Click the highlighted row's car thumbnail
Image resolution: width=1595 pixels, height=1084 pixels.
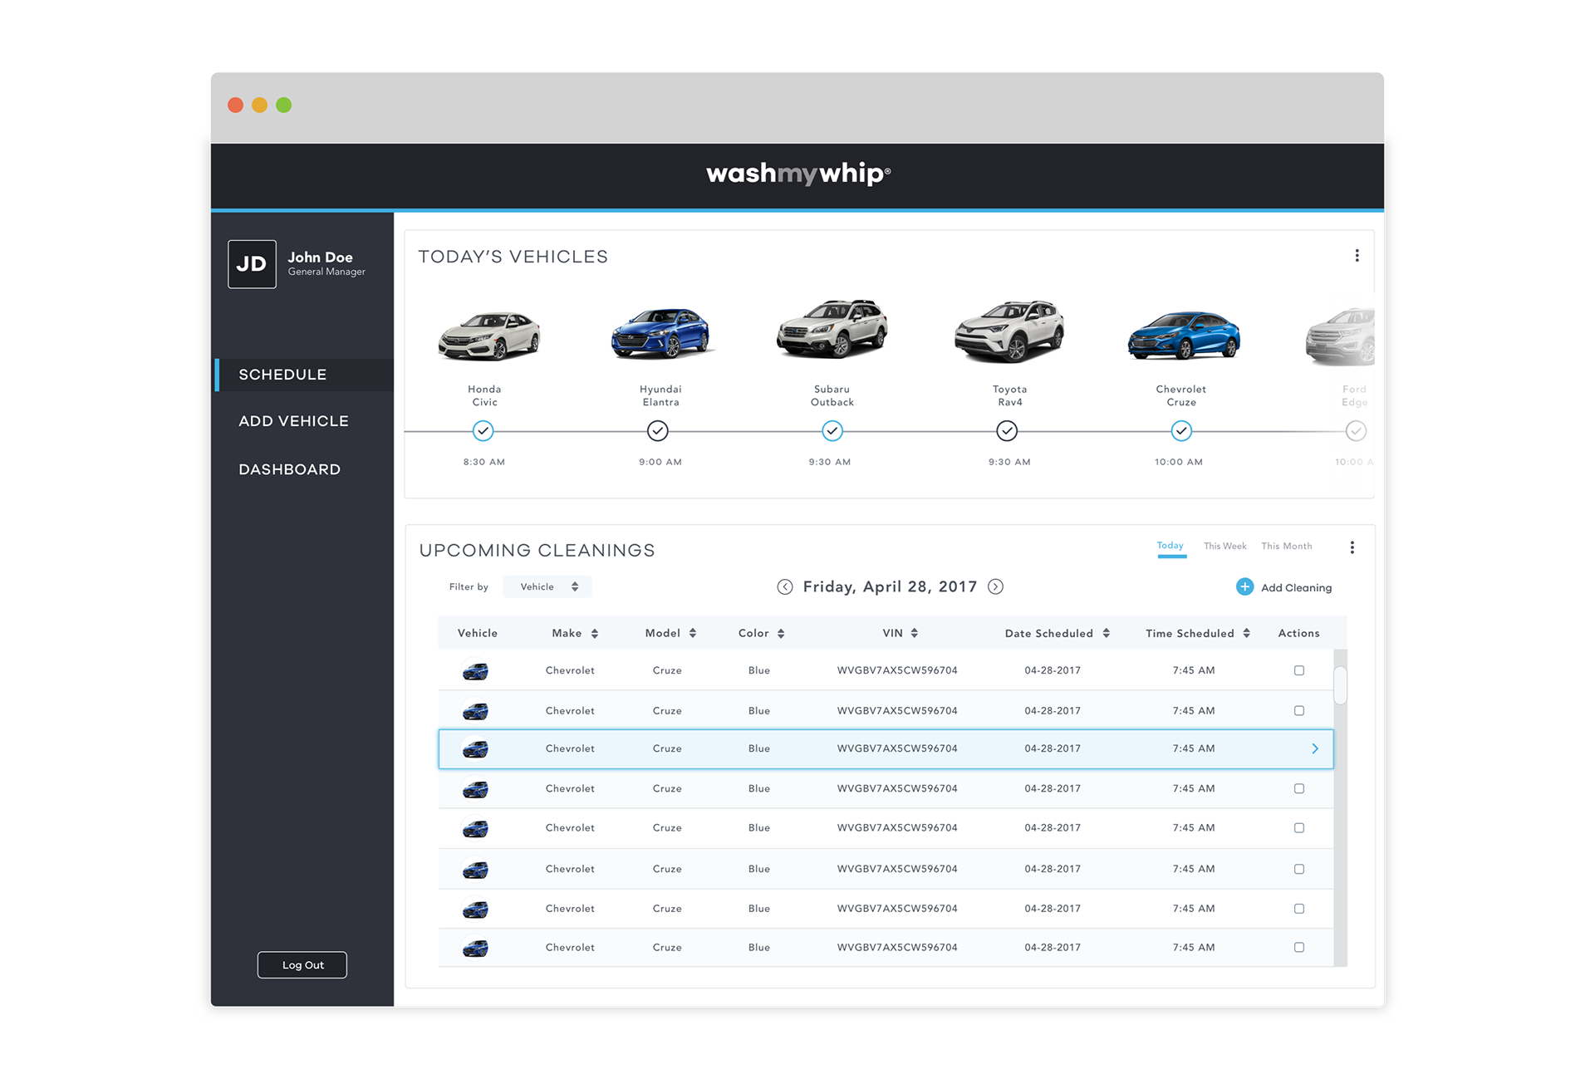(475, 749)
